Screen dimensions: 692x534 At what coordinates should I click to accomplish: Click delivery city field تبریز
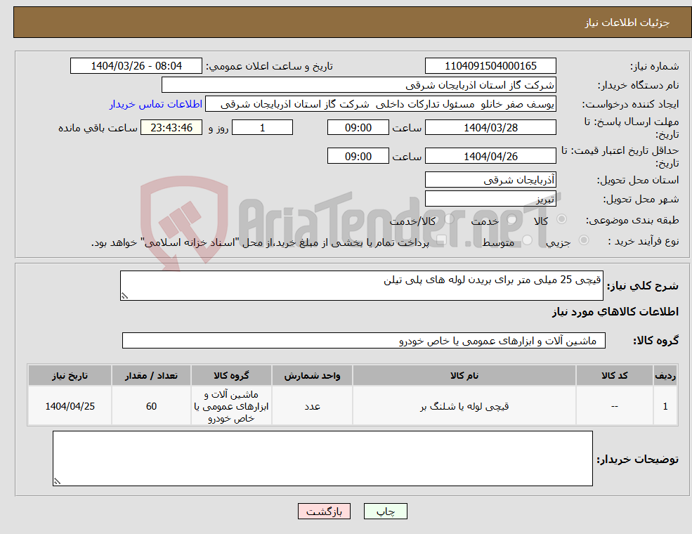coord(490,199)
